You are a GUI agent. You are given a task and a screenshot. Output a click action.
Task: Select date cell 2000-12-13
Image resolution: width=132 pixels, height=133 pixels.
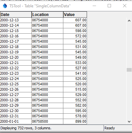pyautogui.click(x=16, y=20)
